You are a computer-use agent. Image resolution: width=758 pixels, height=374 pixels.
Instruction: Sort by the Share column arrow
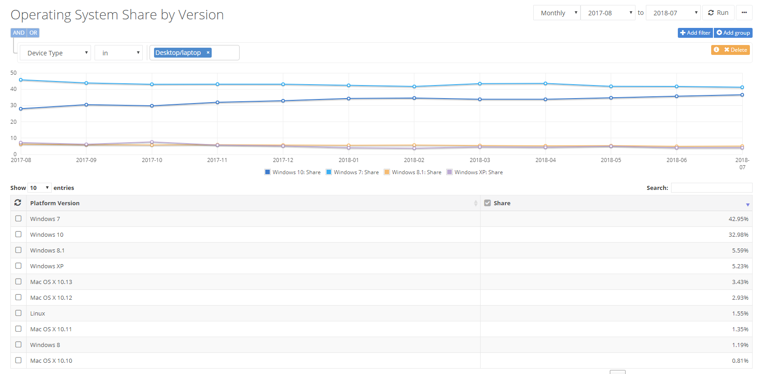click(748, 205)
